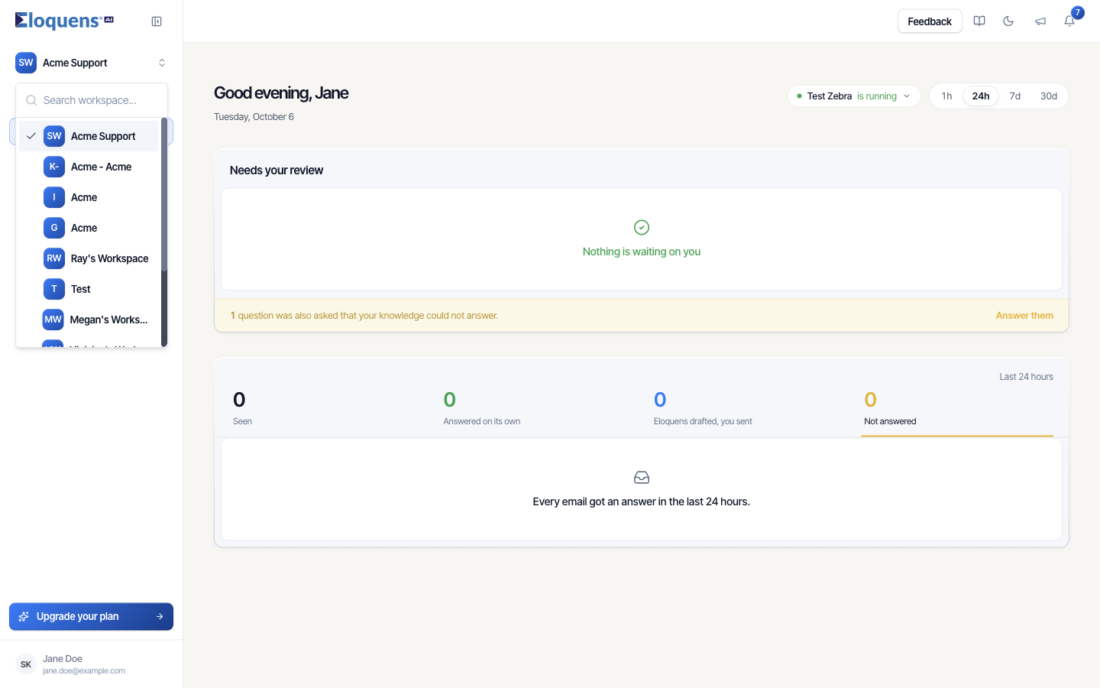Click the SK user avatar

tap(26, 664)
